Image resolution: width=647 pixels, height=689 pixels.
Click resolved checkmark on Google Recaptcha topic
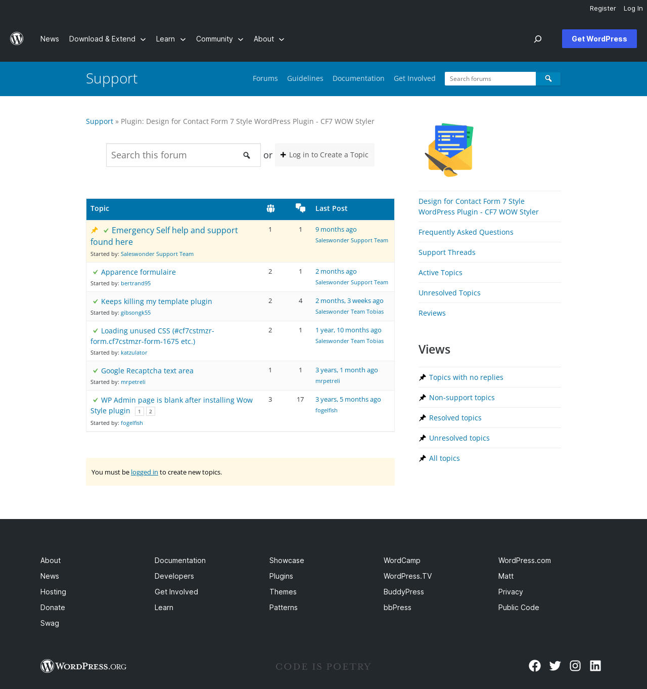coord(96,371)
